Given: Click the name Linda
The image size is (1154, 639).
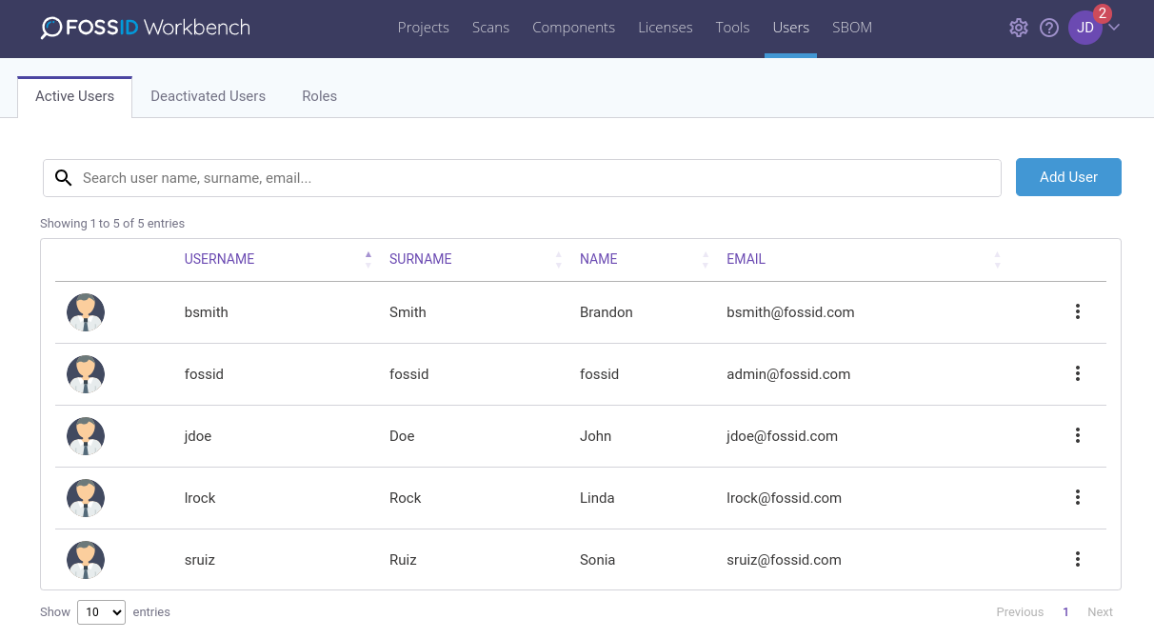Looking at the screenshot, I should pos(597,498).
